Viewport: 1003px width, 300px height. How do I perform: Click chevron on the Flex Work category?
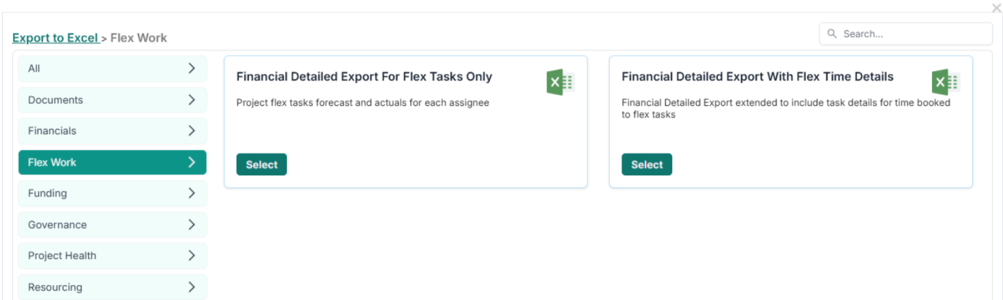(192, 162)
